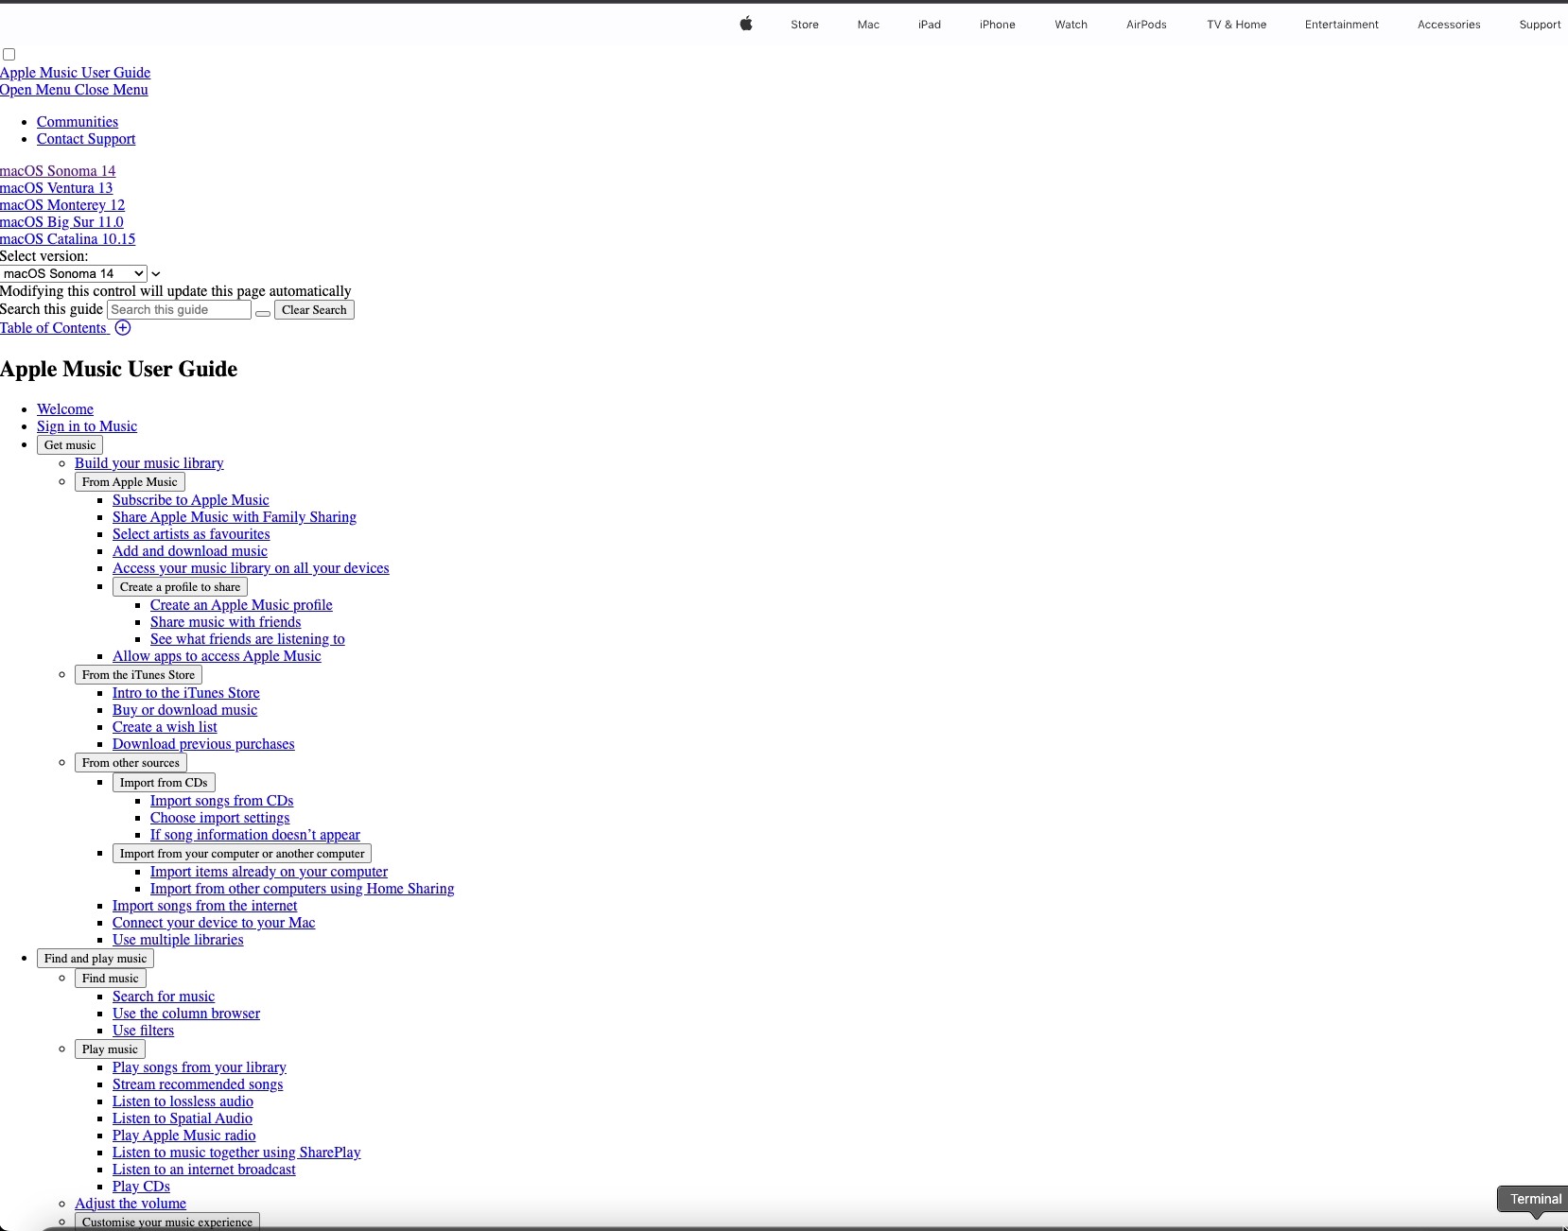The width and height of the screenshot is (1568, 1231).
Task: Focus the Search this guide field
Action: [x=180, y=310]
